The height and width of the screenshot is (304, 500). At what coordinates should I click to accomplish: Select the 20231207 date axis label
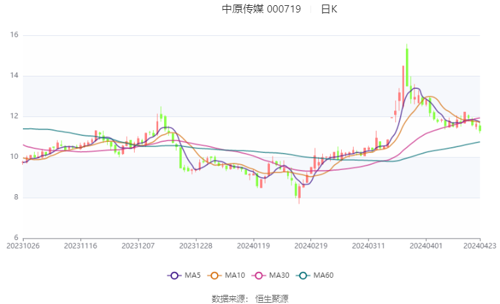coord(138,246)
